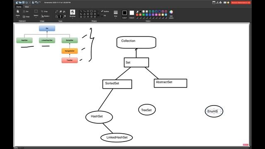Enable the Fill checkbox
The image size is (265, 149).
click(x=102, y=16)
